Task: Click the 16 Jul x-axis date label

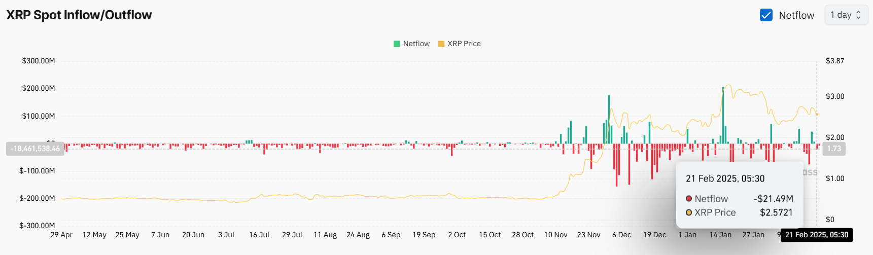Action: tap(259, 235)
